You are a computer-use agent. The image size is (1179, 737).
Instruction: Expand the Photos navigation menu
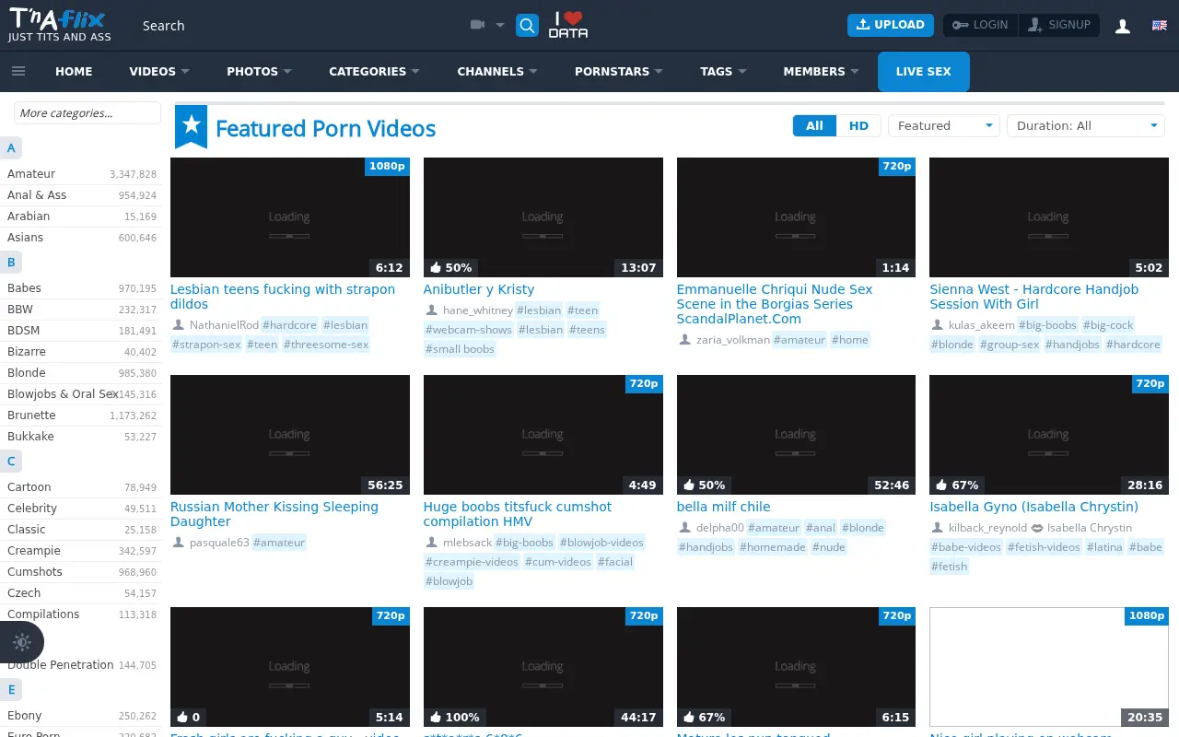[259, 71]
